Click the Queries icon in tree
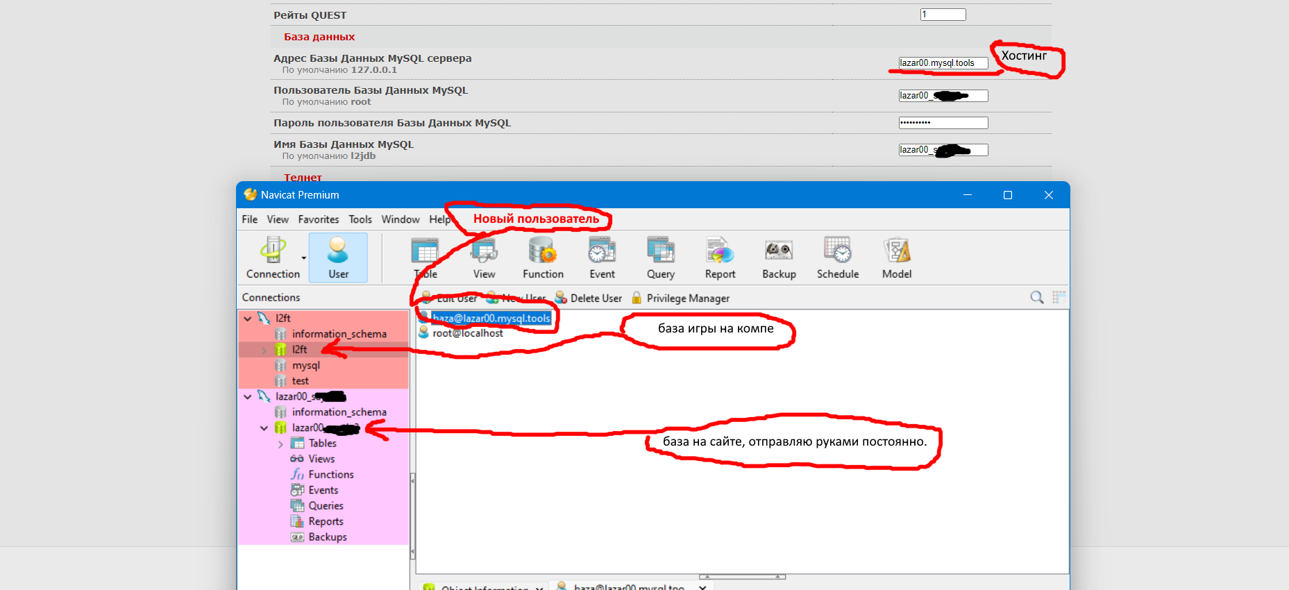The image size is (1289, 590). (297, 506)
